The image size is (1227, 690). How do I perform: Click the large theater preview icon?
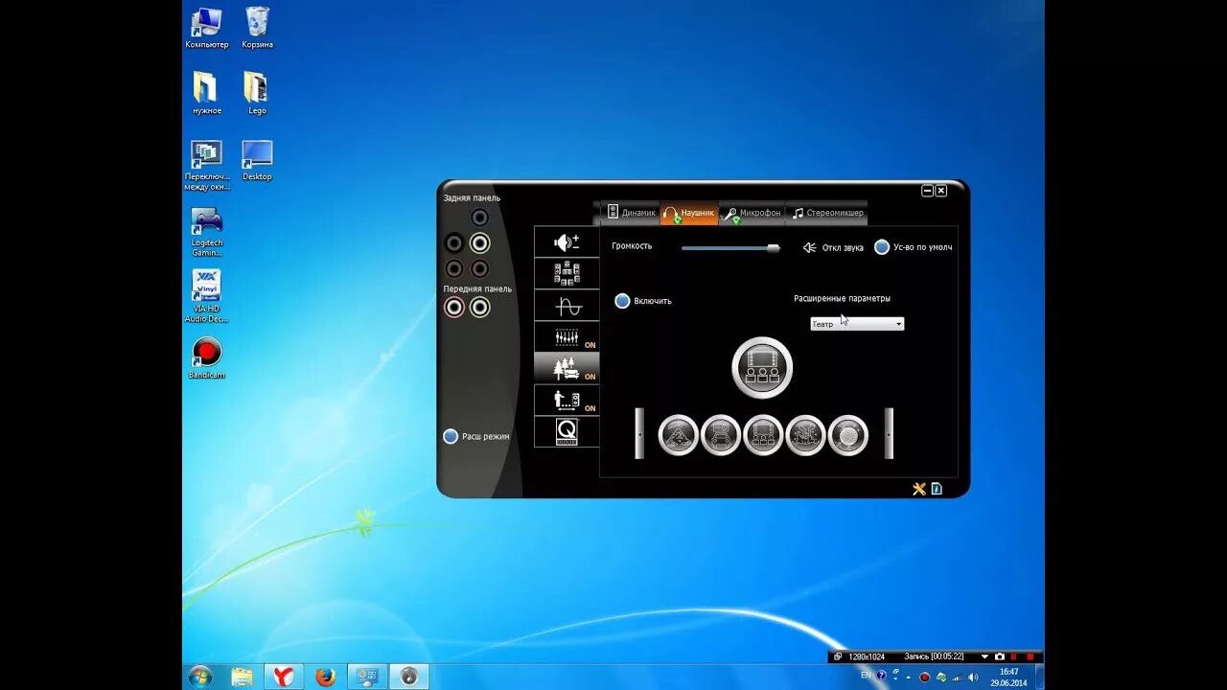[762, 367]
